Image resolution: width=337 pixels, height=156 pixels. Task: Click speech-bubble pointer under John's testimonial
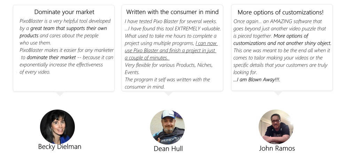coord(278,93)
